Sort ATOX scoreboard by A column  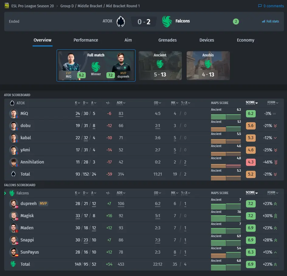94,103
